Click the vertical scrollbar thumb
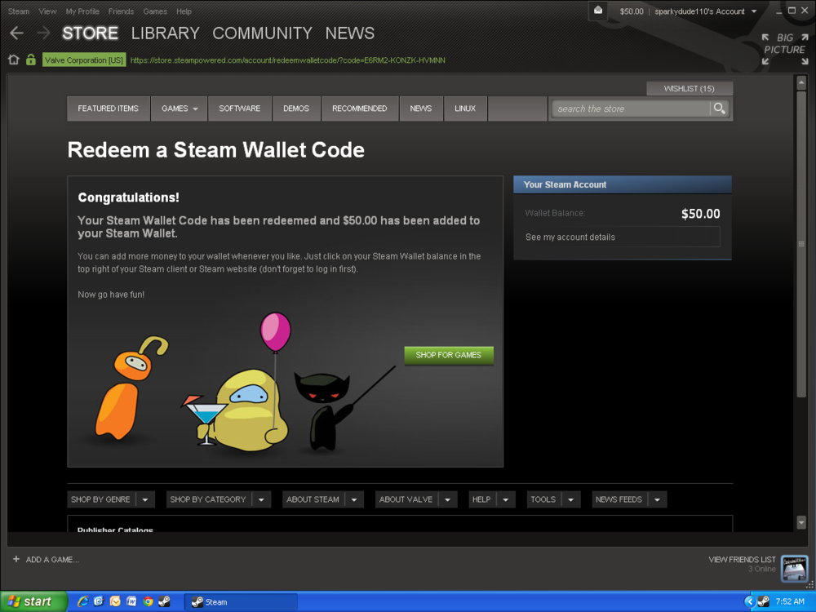Screen dimensions: 816x612 coord(801,244)
